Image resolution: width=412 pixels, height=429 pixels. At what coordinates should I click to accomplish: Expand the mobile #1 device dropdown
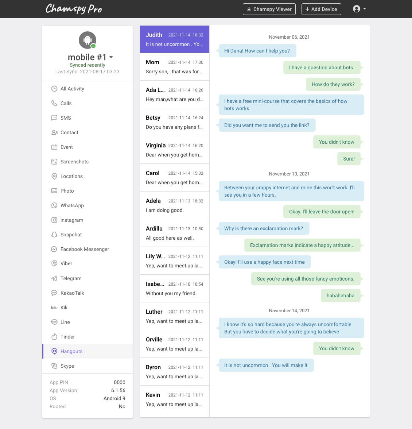point(111,57)
